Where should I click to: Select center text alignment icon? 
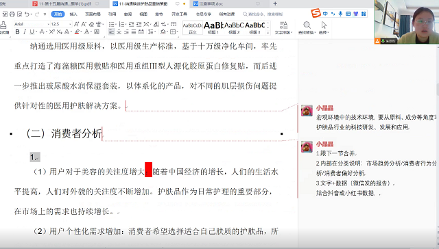pyautogui.click(x=119, y=32)
